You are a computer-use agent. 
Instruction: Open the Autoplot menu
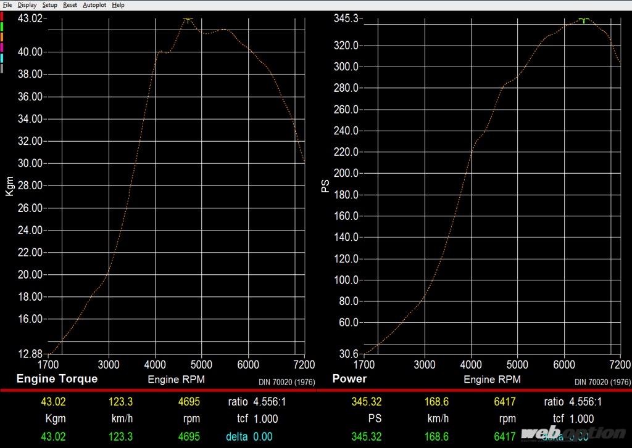point(94,5)
